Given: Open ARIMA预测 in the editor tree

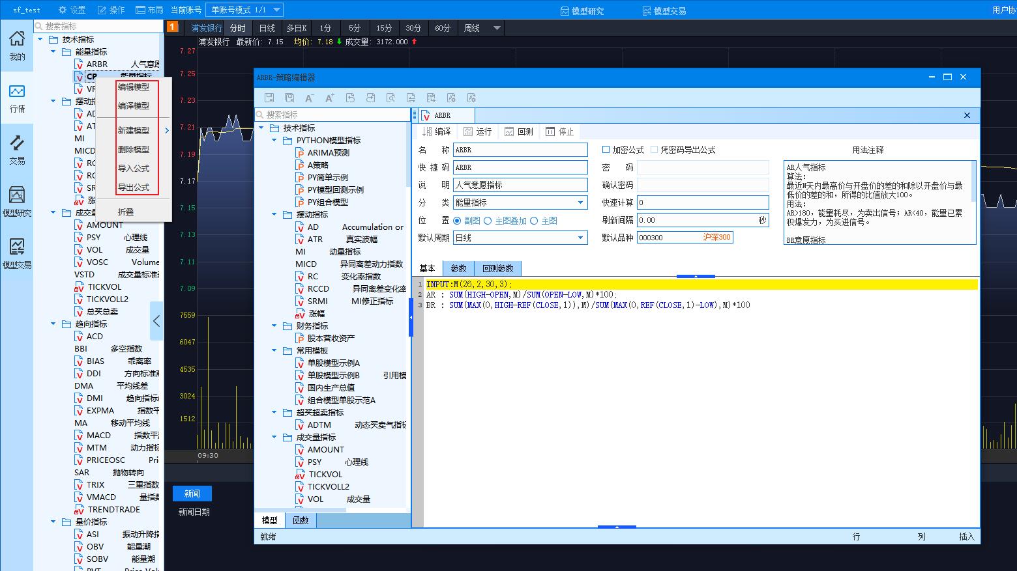Looking at the screenshot, I should click(x=329, y=152).
